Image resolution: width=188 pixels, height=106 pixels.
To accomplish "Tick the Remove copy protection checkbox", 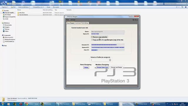I will click(x=92, y=37).
